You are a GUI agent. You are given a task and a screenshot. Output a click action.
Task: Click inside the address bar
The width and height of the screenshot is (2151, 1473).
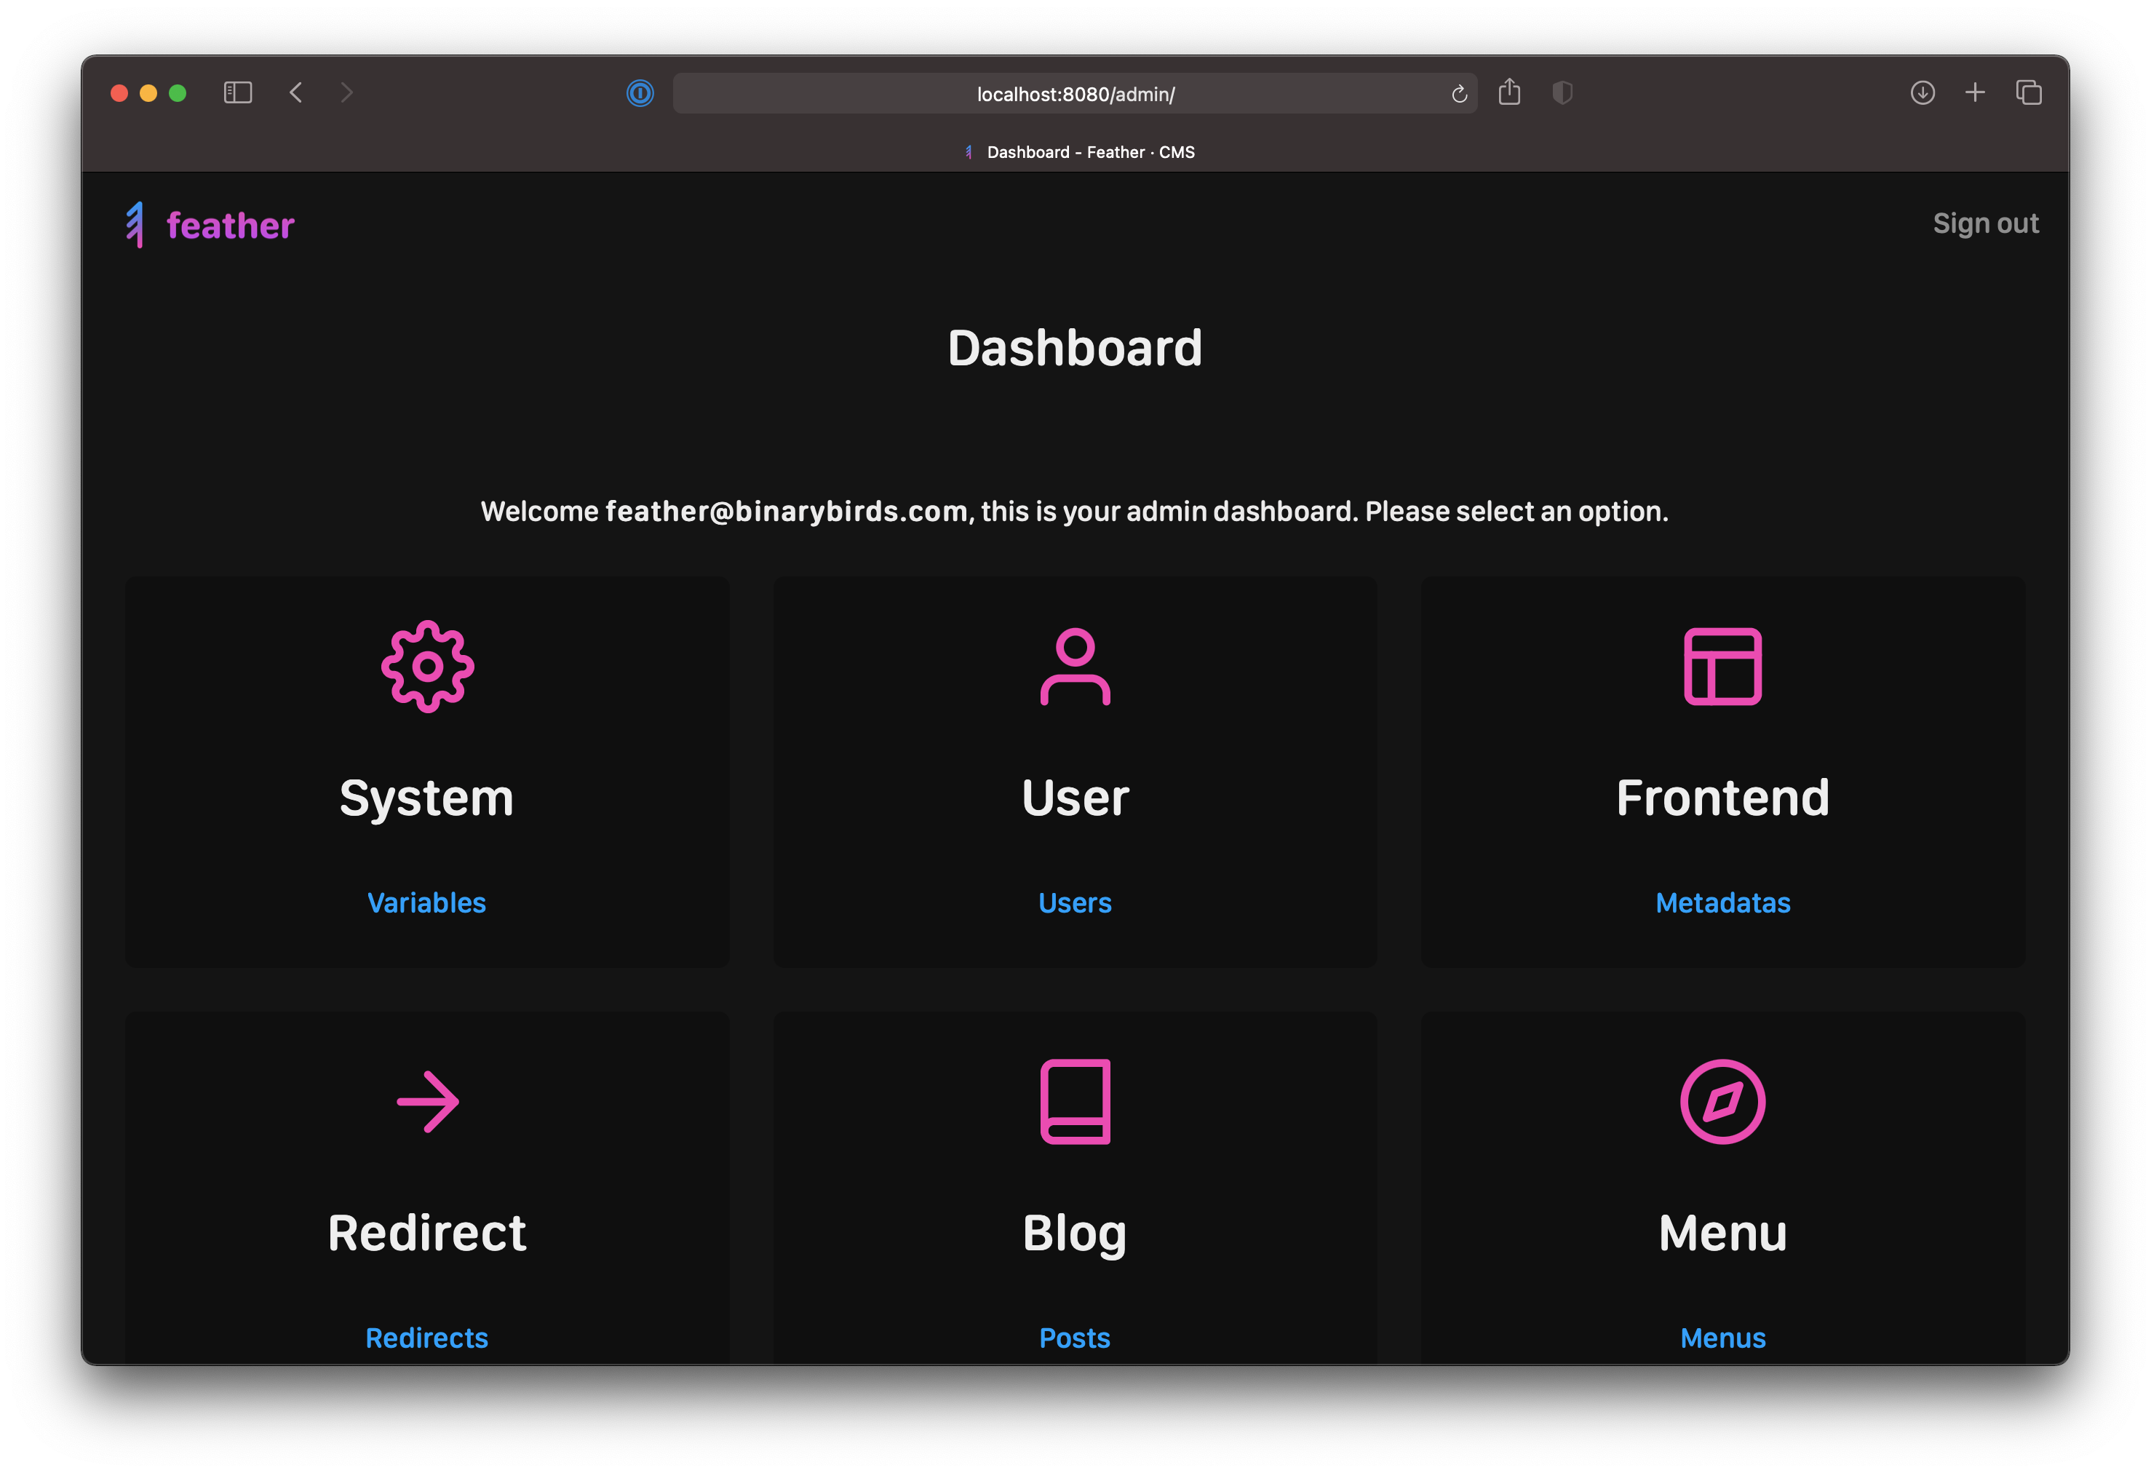1073,93
